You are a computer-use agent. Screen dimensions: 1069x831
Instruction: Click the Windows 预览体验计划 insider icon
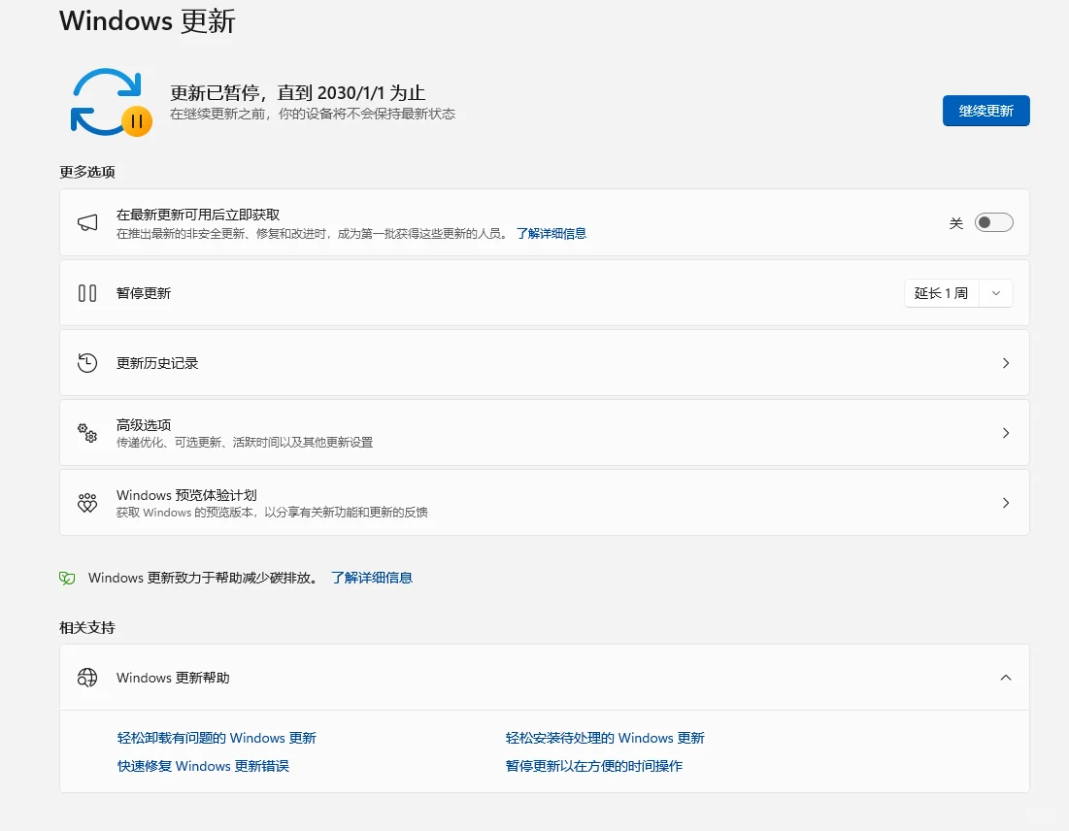click(87, 502)
